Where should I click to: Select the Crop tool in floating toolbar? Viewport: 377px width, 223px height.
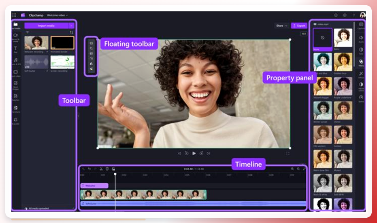click(92, 48)
